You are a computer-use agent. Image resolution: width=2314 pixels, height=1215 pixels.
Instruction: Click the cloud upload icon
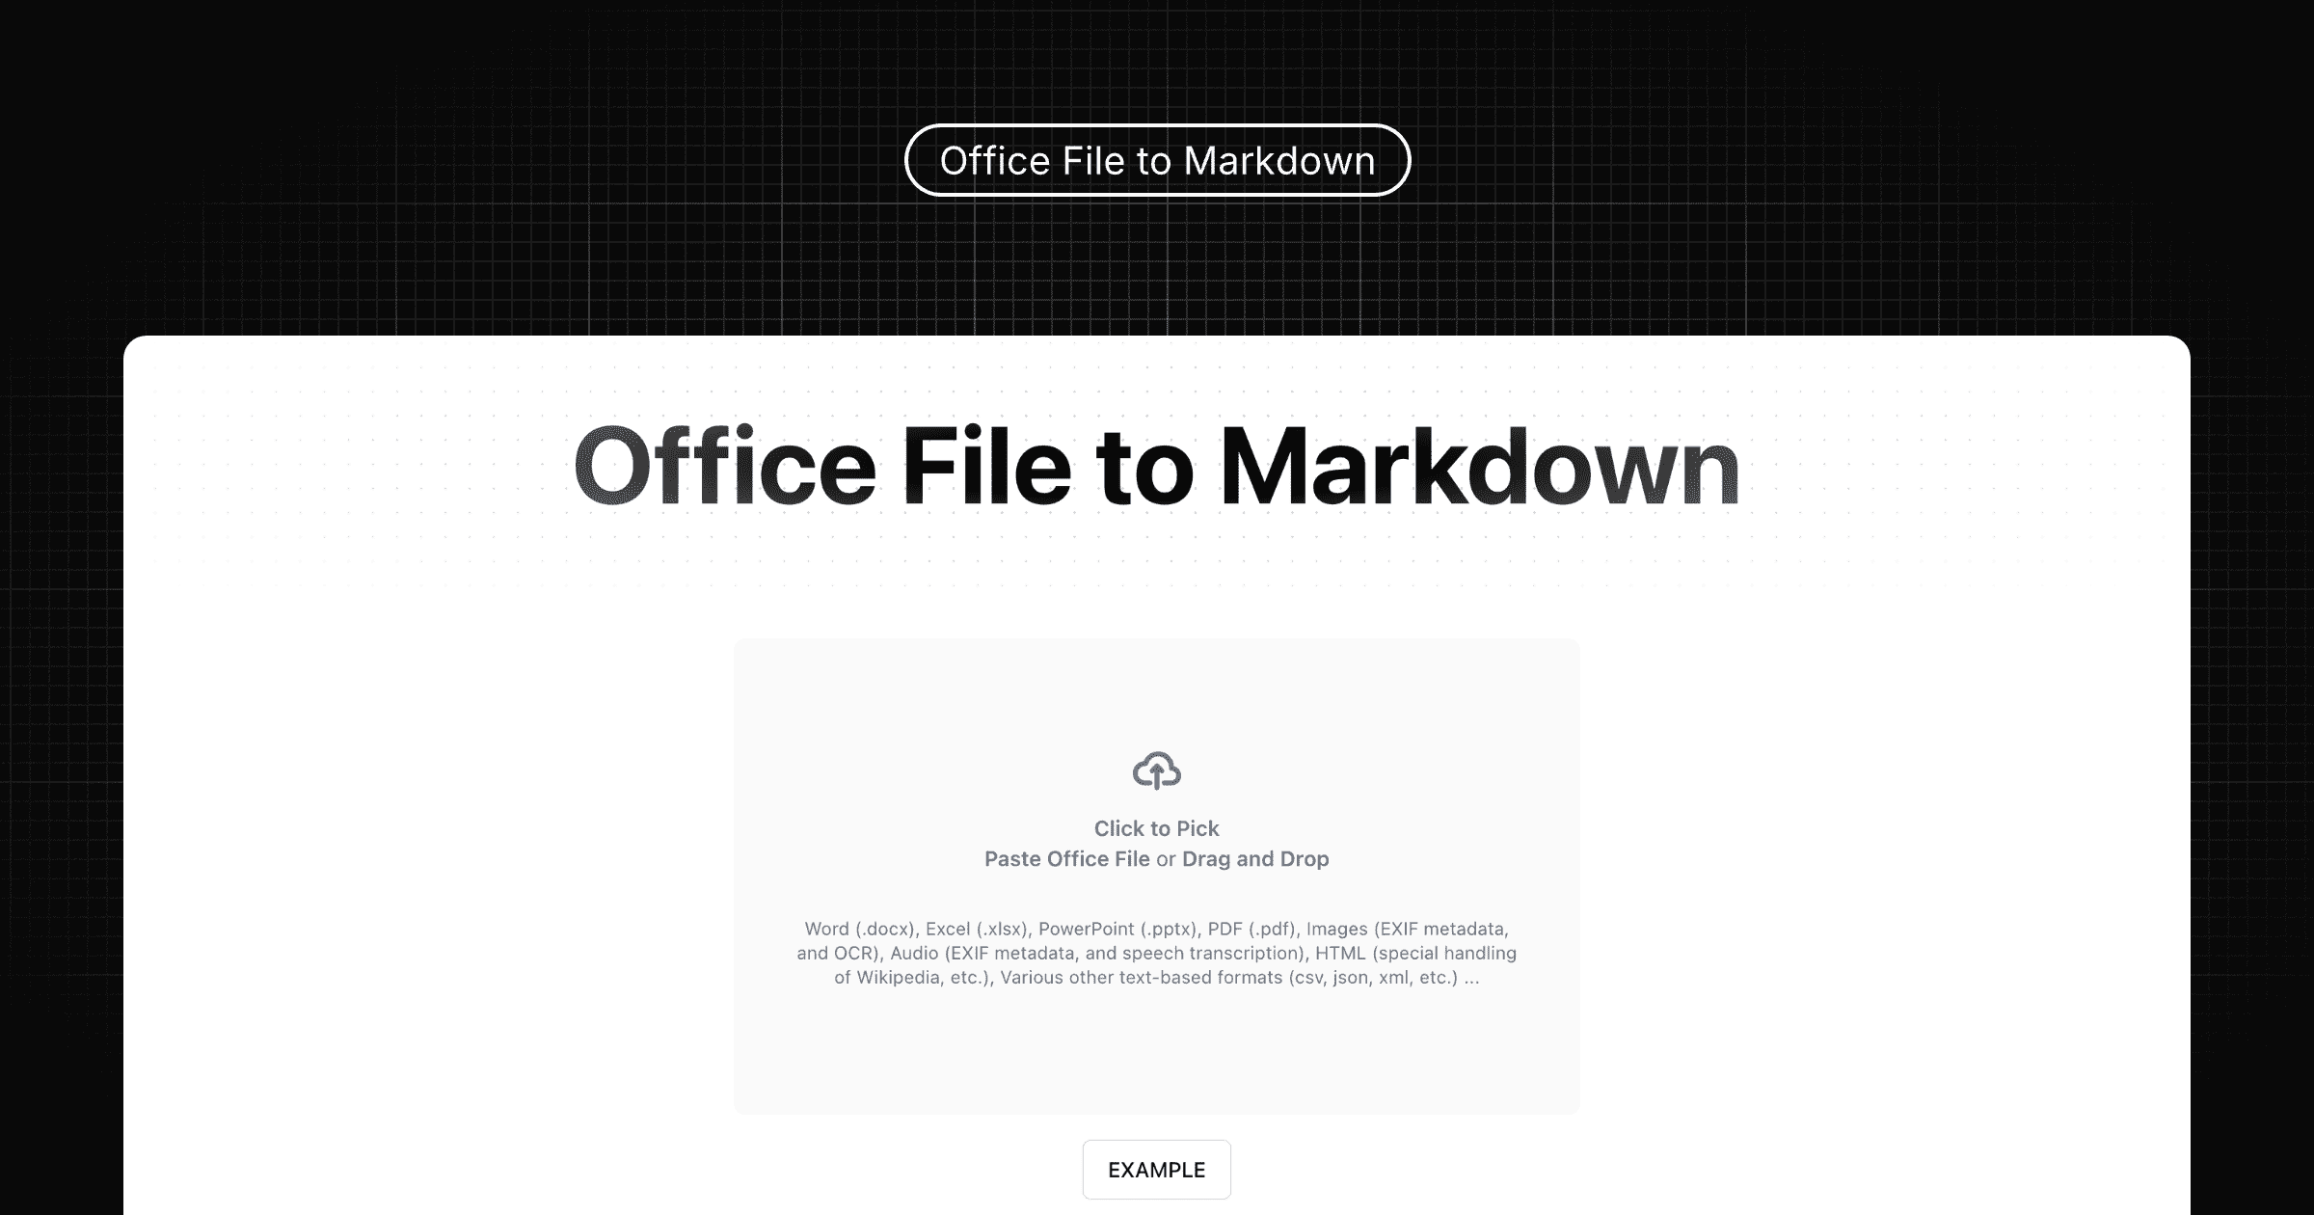click(1157, 769)
